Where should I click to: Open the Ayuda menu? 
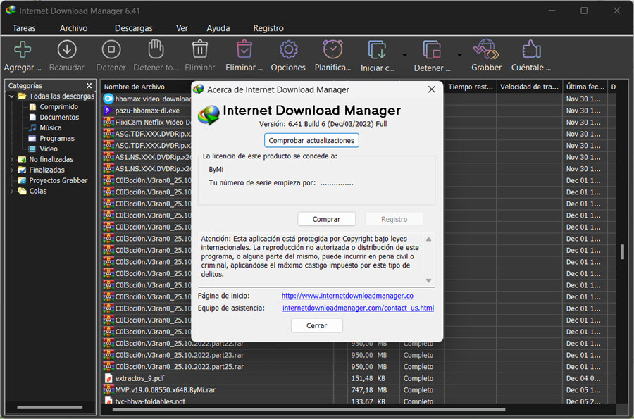coord(218,28)
